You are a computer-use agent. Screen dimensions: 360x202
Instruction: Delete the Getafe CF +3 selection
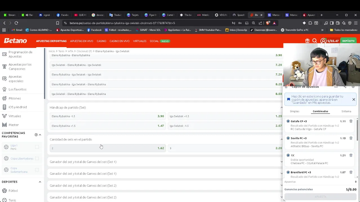click(x=351, y=121)
